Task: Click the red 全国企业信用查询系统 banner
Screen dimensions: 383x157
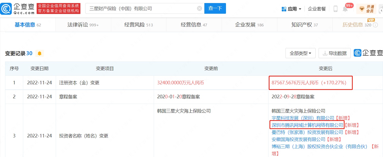Action: click(59, 8)
